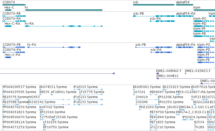Viewport: 215px width, 131px height.
Task: Click the CG8079-RB transcript label
Action: (12, 14)
